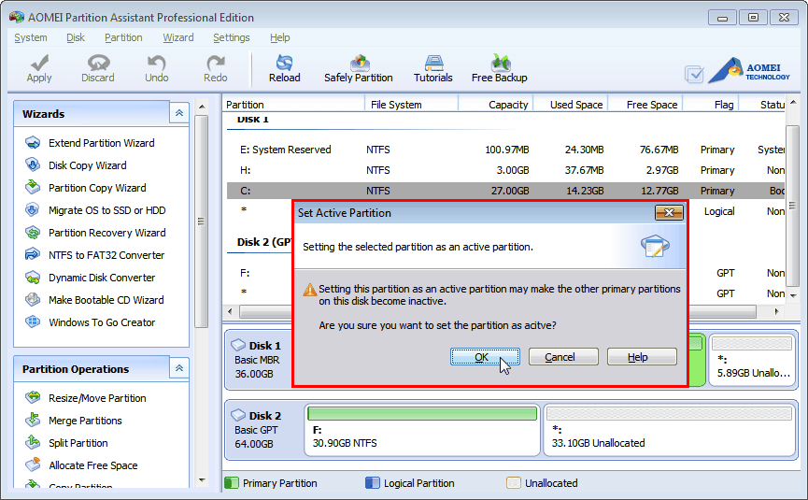Sort by the Free Space column header
Screen dimensions: 808x500
point(645,105)
